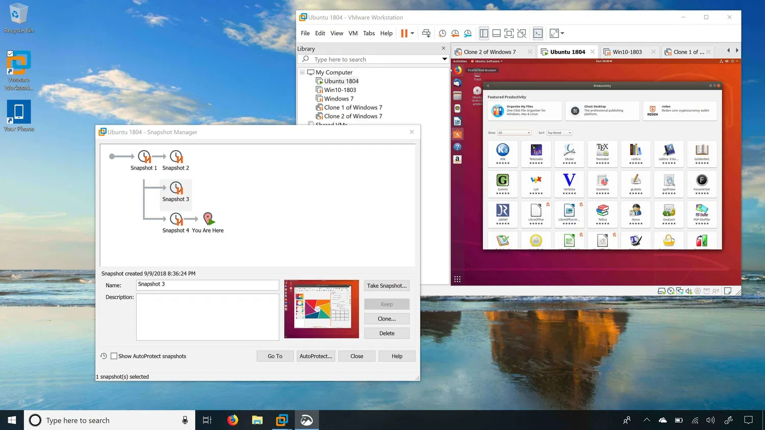The width and height of the screenshot is (765, 430).
Task: Select the Snapshot 3 icon in the tree
Action: click(x=176, y=188)
